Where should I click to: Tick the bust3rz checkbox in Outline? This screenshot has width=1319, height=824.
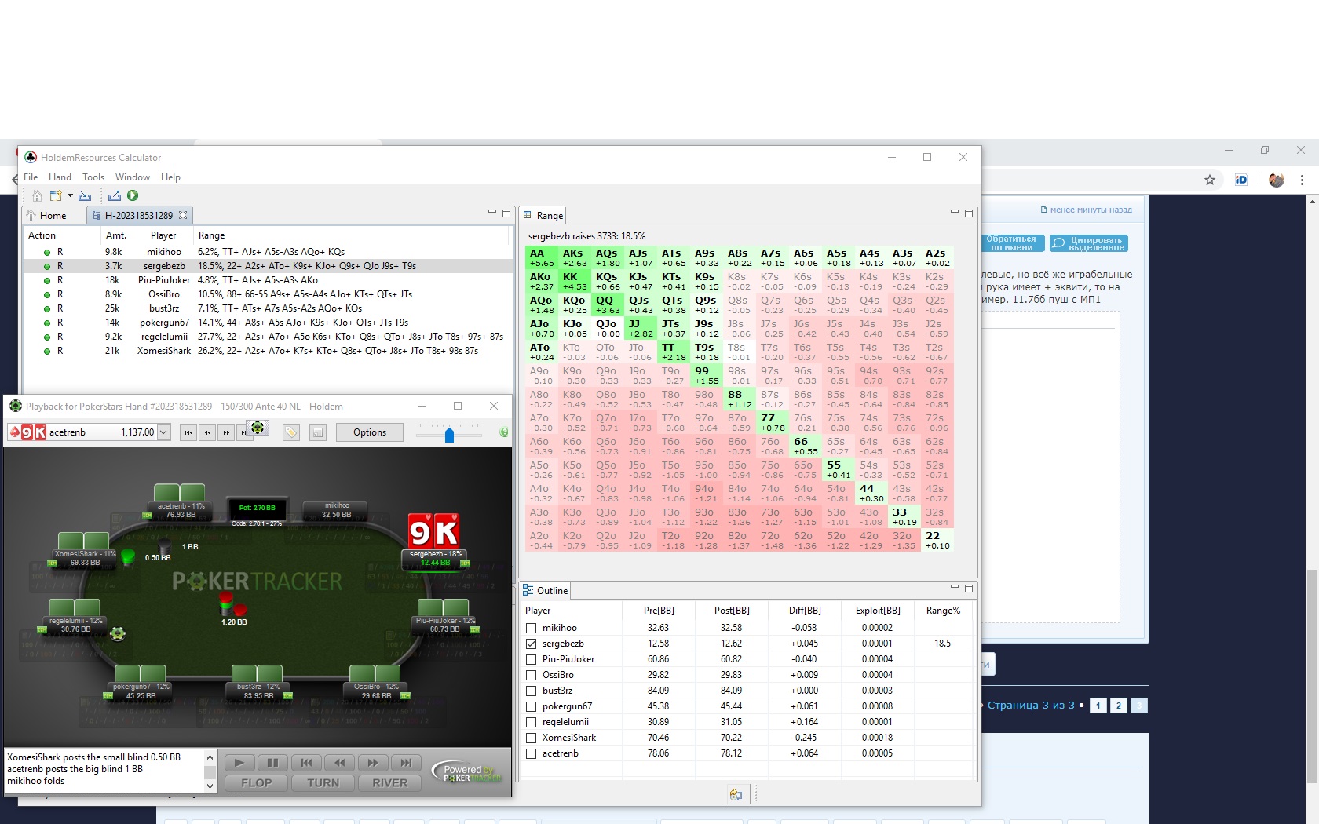[x=532, y=691]
